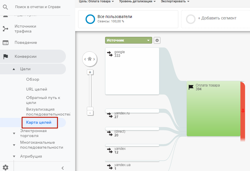Zoom out with the minus button
Screen dimensions: 250x171
[90, 113]
